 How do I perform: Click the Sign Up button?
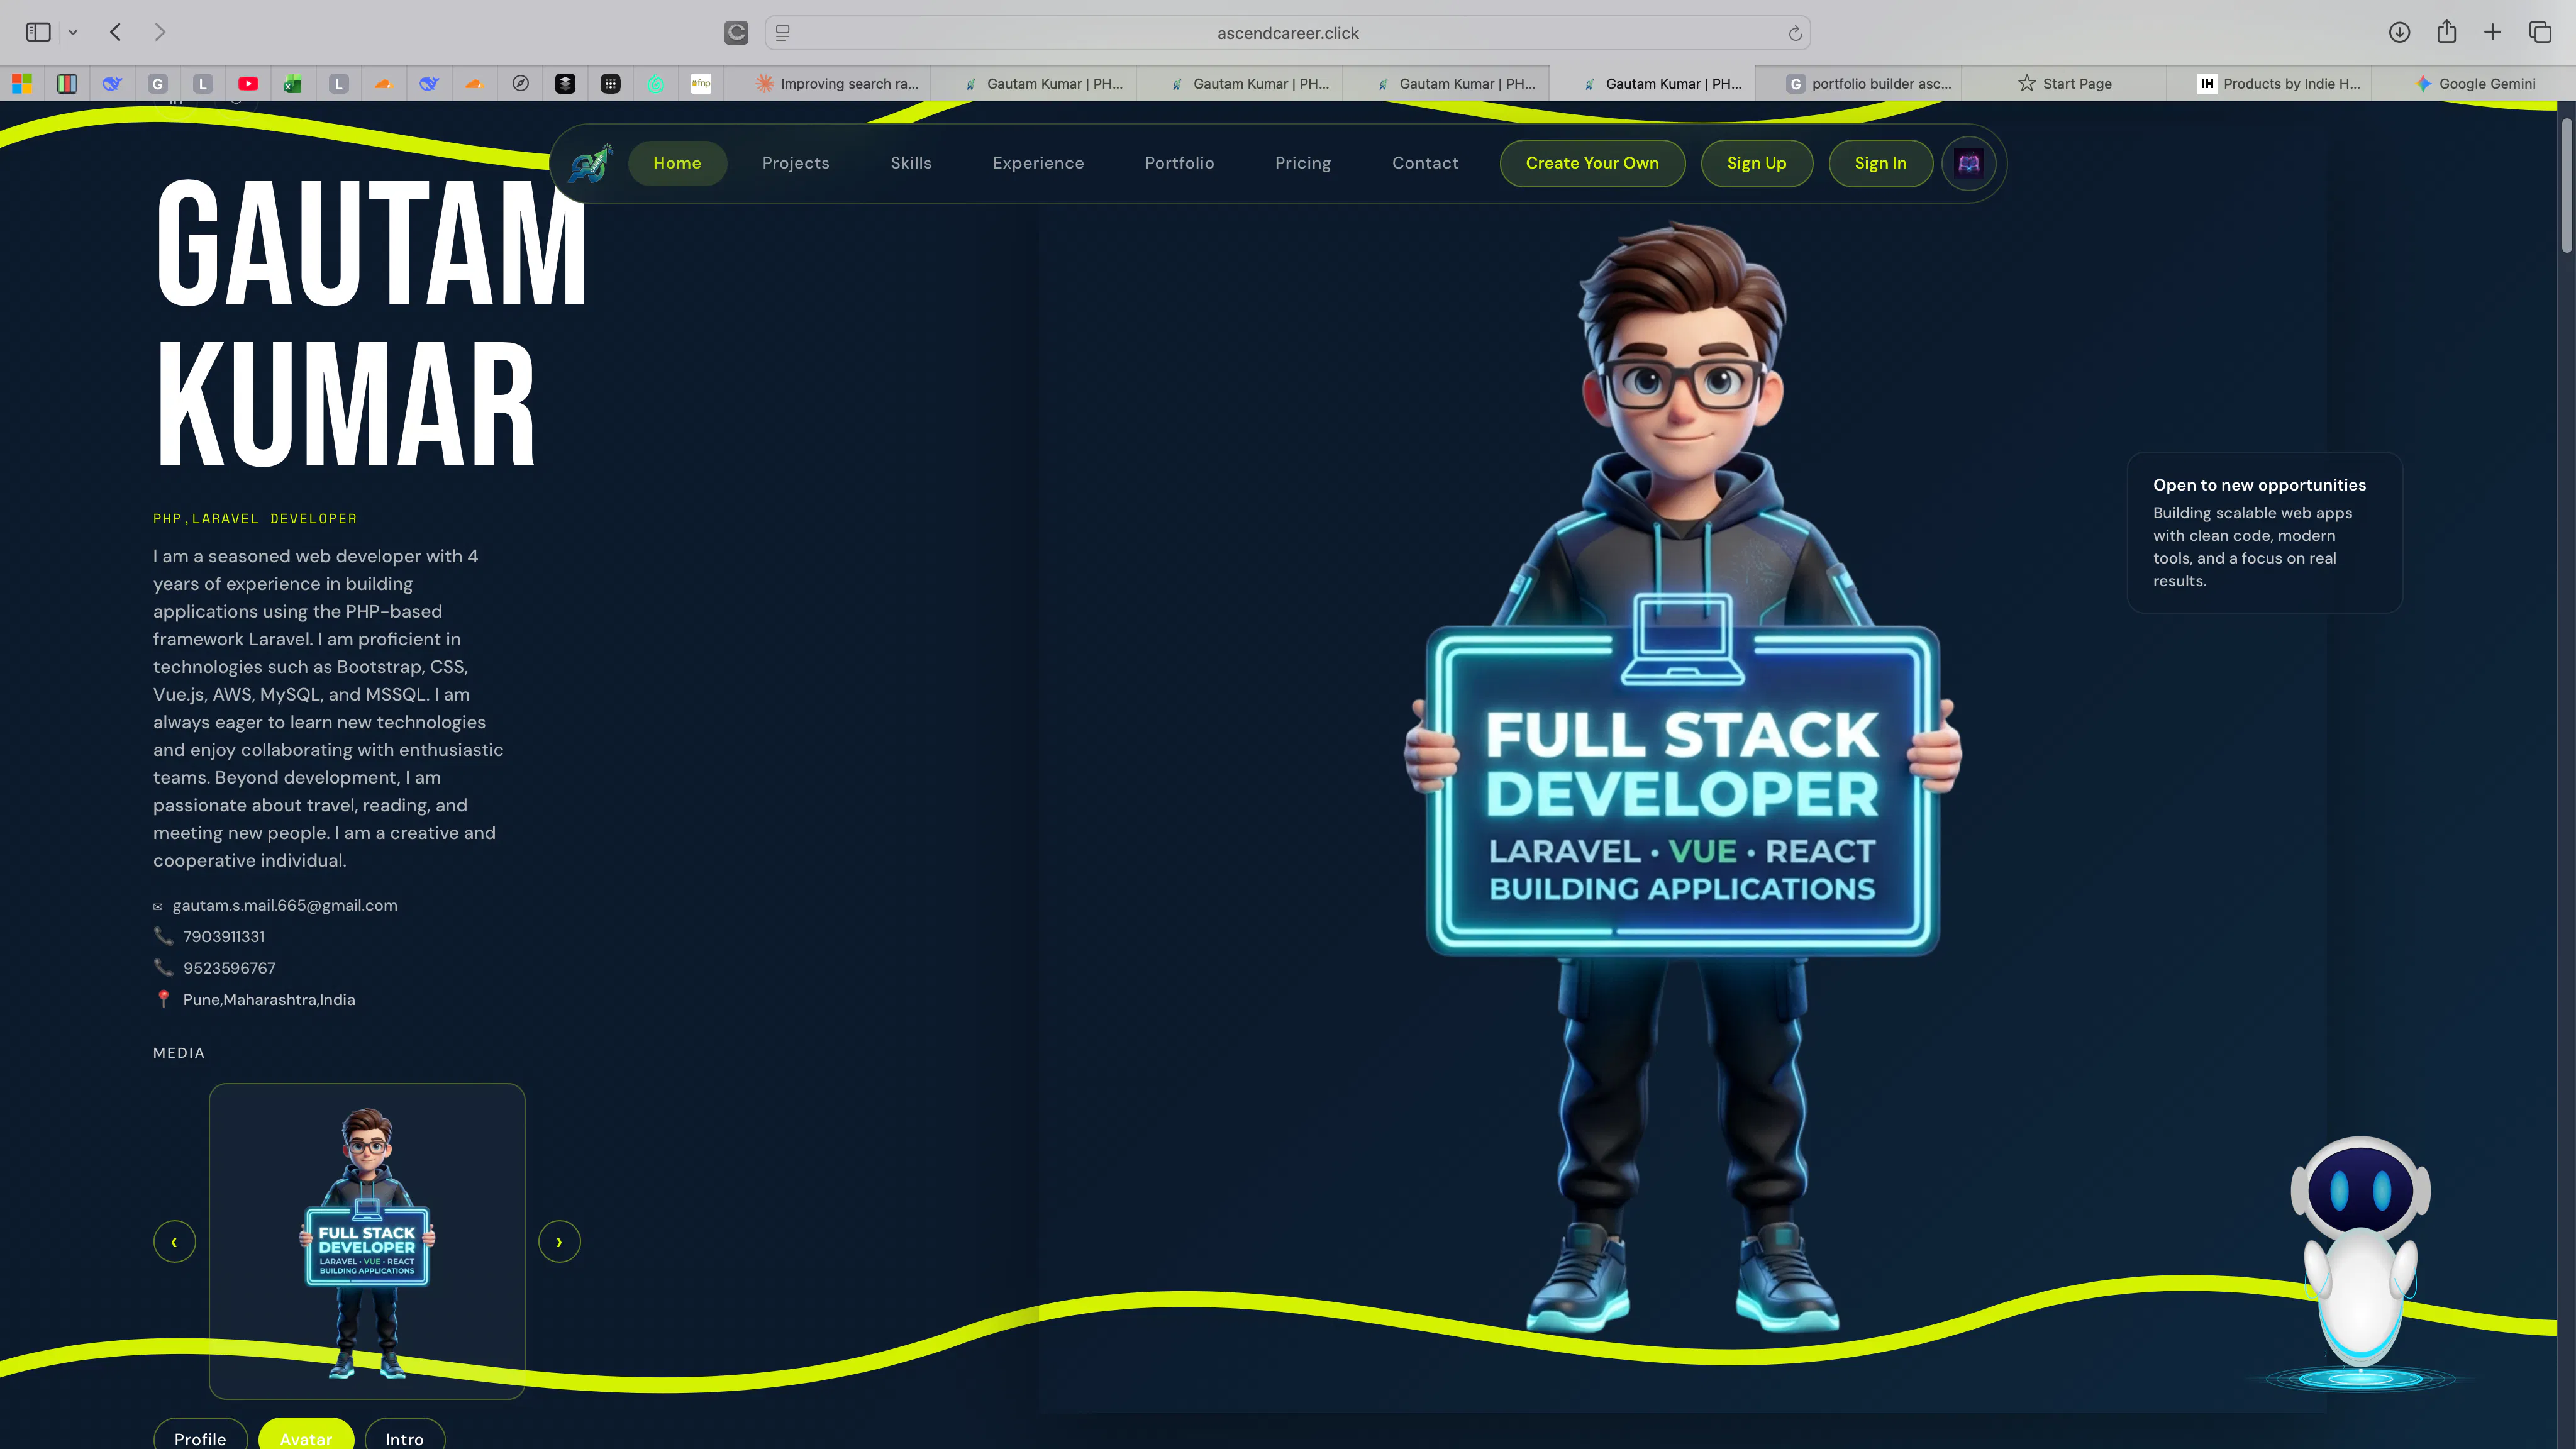[1756, 163]
